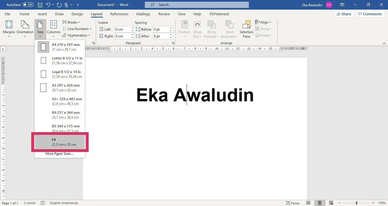Image resolution: width=388 pixels, height=206 pixels.
Task: Click the Save icon on Quick Access toolbar
Action: point(40,5)
